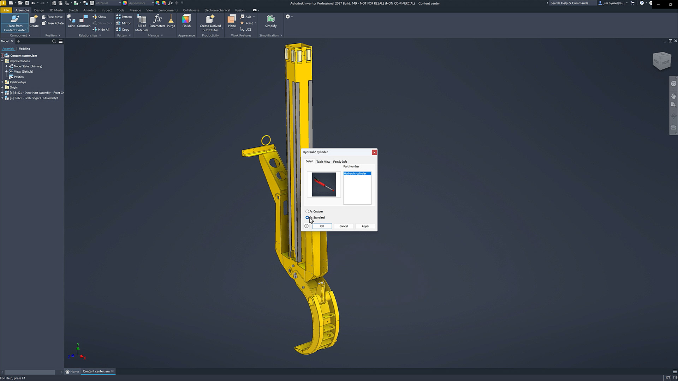Open the File menu
678x381 pixels.
coord(6,10)
